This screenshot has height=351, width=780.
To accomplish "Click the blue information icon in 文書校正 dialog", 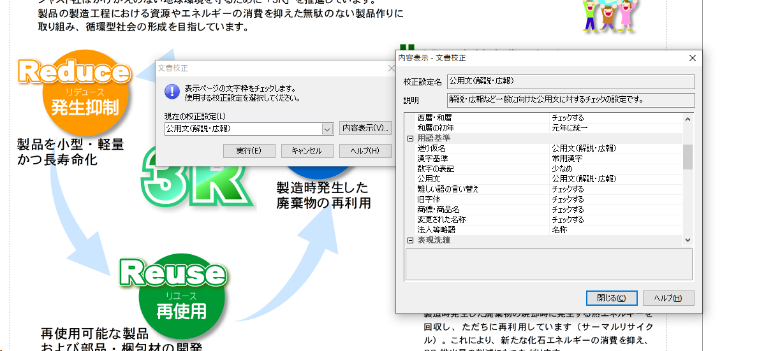I will 172,92.
